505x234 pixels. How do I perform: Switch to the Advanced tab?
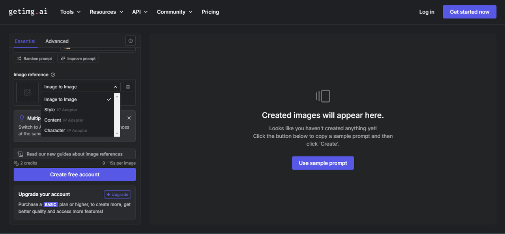pyautogui.click(x=57, y=41)
